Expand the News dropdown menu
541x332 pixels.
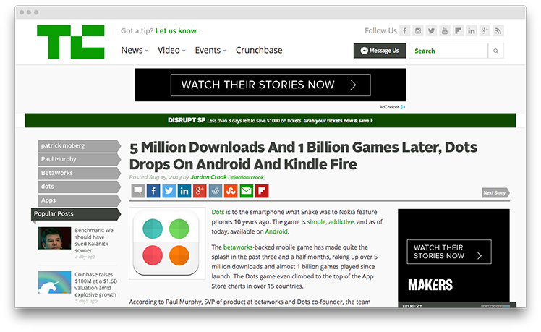(x=135, y=51)
